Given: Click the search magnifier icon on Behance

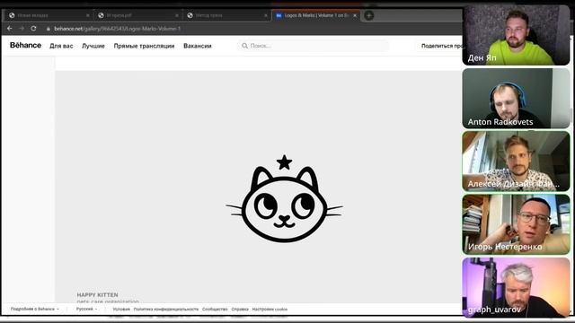Looking at the screenshot, I should 244,46.
